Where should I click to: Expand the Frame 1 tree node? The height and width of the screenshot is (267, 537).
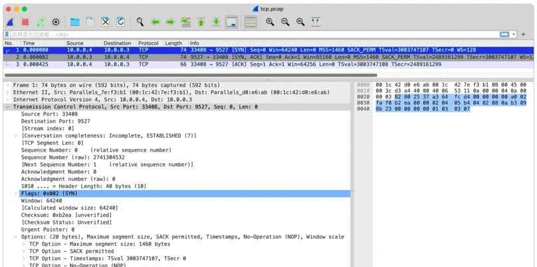(x=7, y=86)
